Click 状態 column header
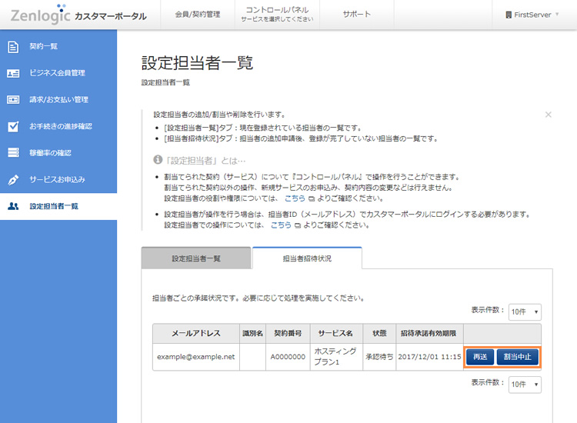The width and height of the screenshot is (577, 423). 379,333
